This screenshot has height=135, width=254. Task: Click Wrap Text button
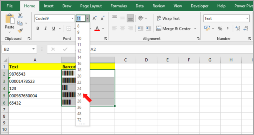168,18
